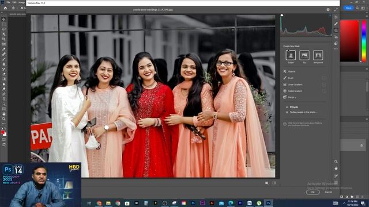Select Camera Raw hand tool at bottom right

click(336, 168)
